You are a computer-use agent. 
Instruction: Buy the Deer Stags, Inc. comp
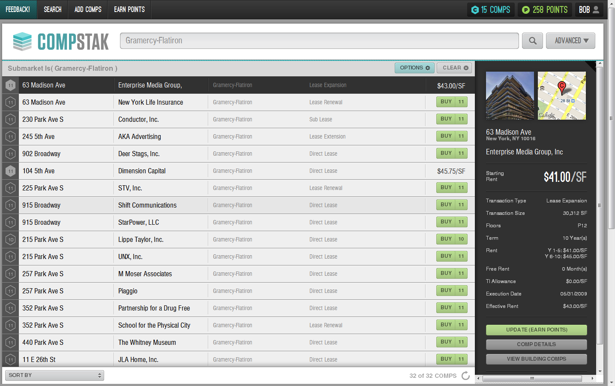coord(452,154)
